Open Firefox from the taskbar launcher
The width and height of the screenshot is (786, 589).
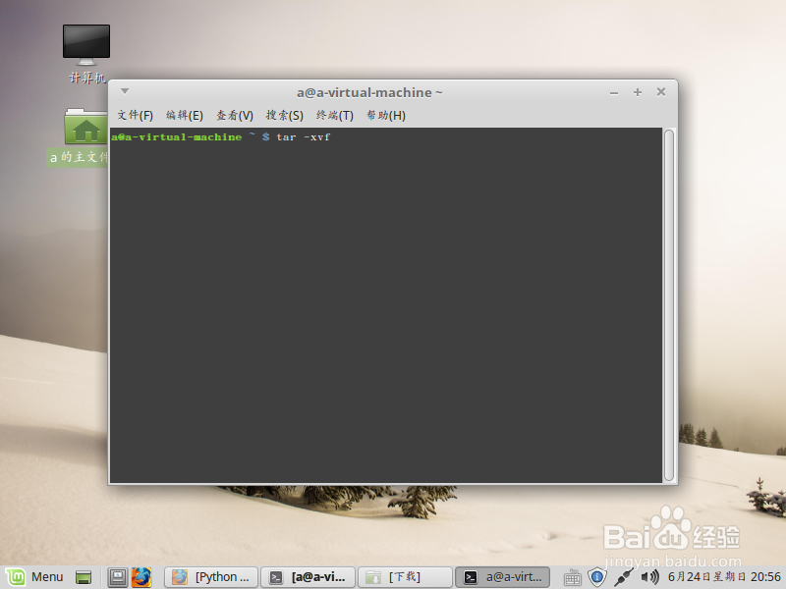(x=141, y=577)
